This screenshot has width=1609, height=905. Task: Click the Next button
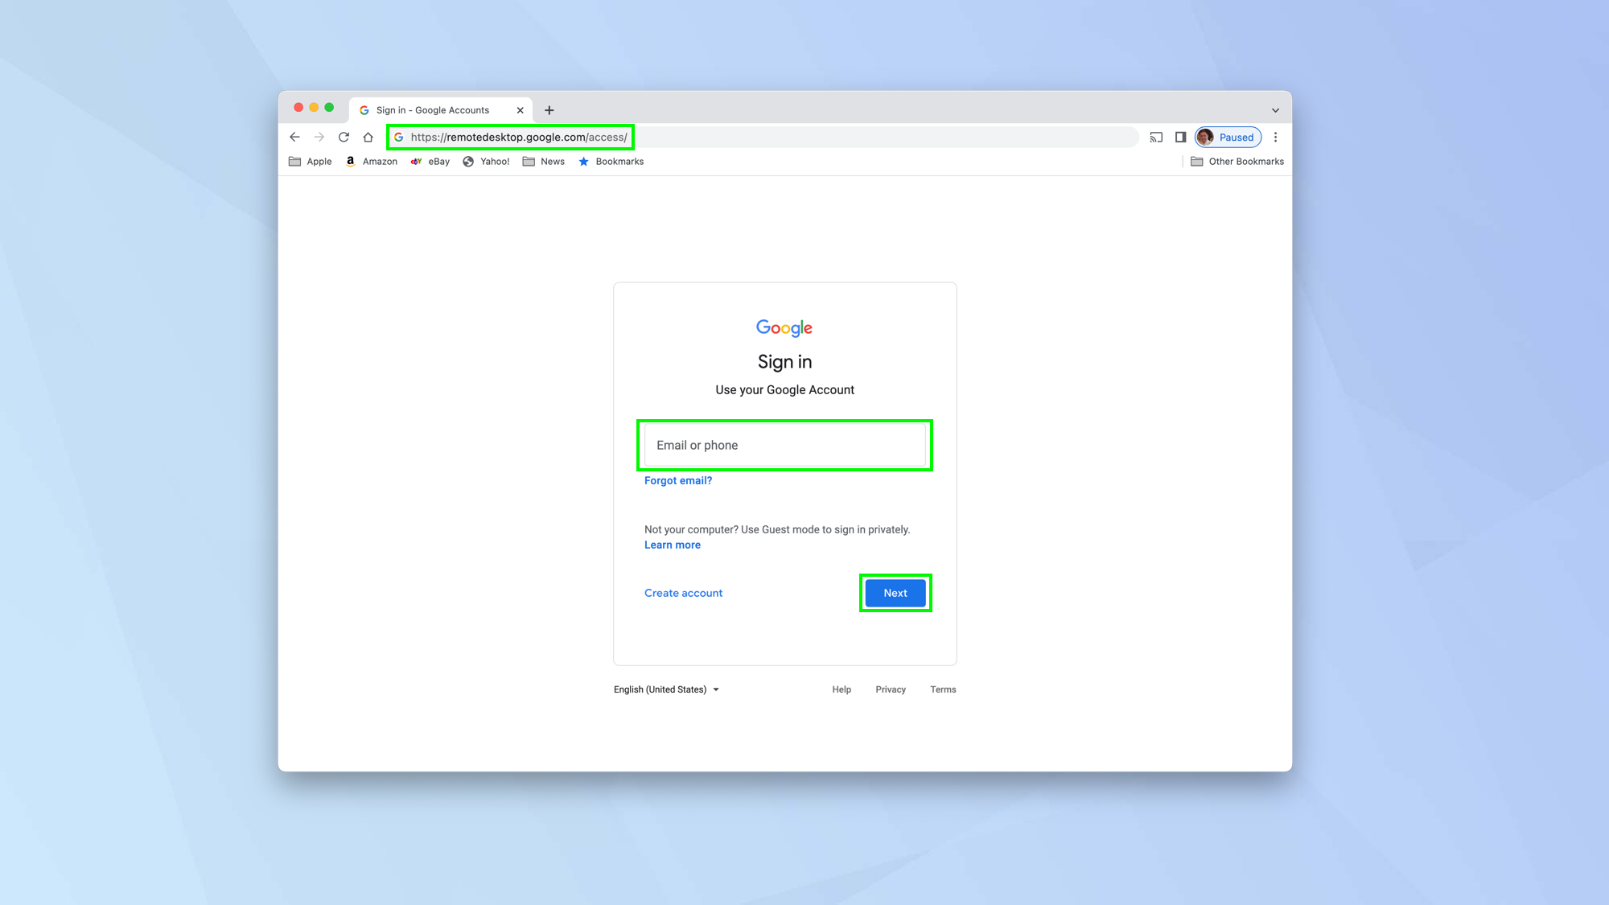click(895, 592)
